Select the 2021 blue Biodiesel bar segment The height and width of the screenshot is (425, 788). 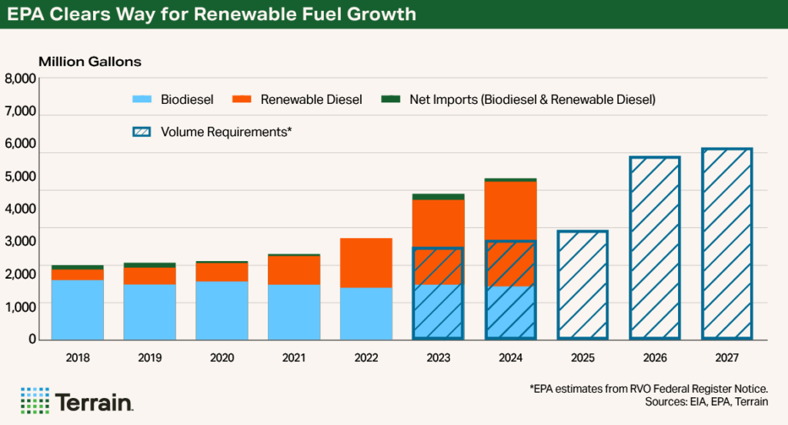[294, 312]
